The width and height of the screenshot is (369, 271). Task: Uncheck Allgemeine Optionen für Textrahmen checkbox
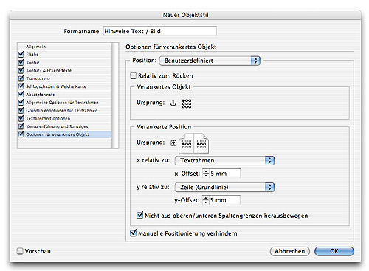21,103
